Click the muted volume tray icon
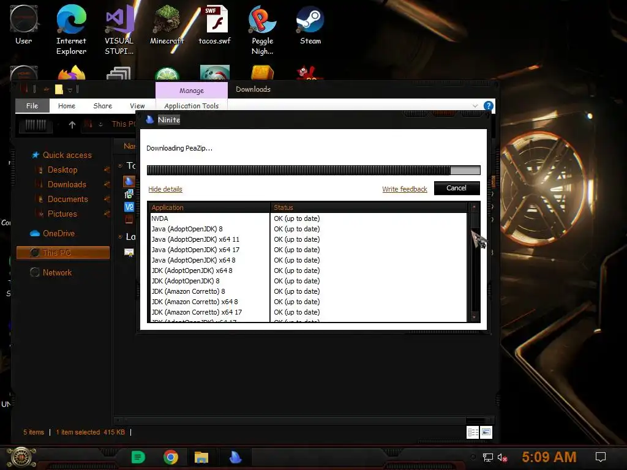Viewport: 627px width, 470px height. tap(502, 458)
